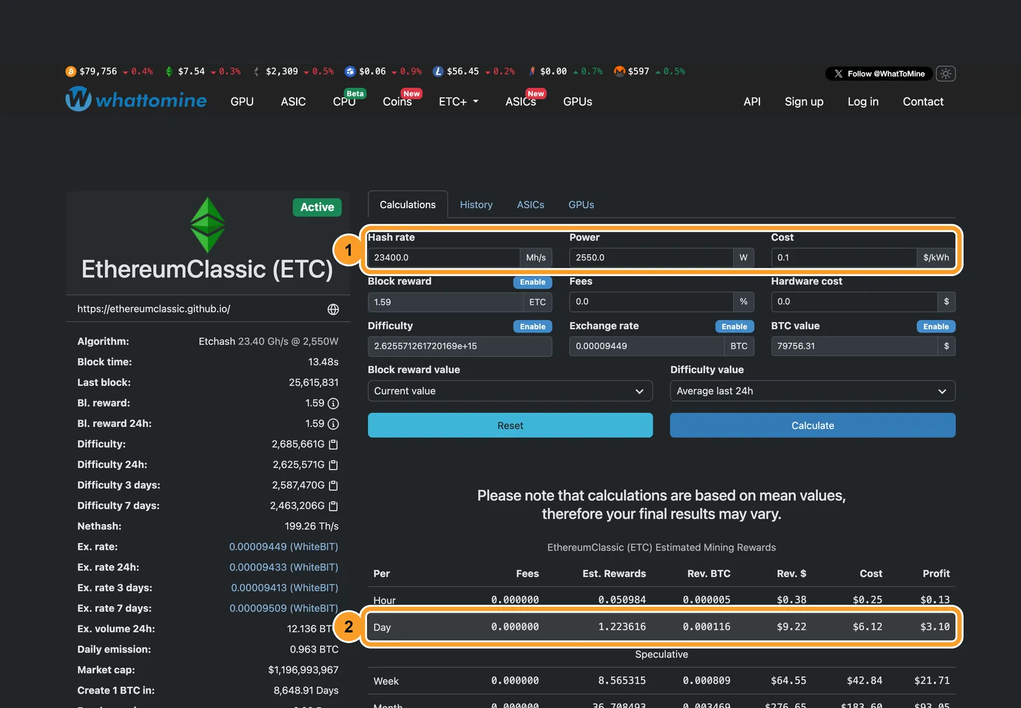This screenshot has height=708, width=1021.
Task: Open the Contact link
Action: click(x=923, y=101)
